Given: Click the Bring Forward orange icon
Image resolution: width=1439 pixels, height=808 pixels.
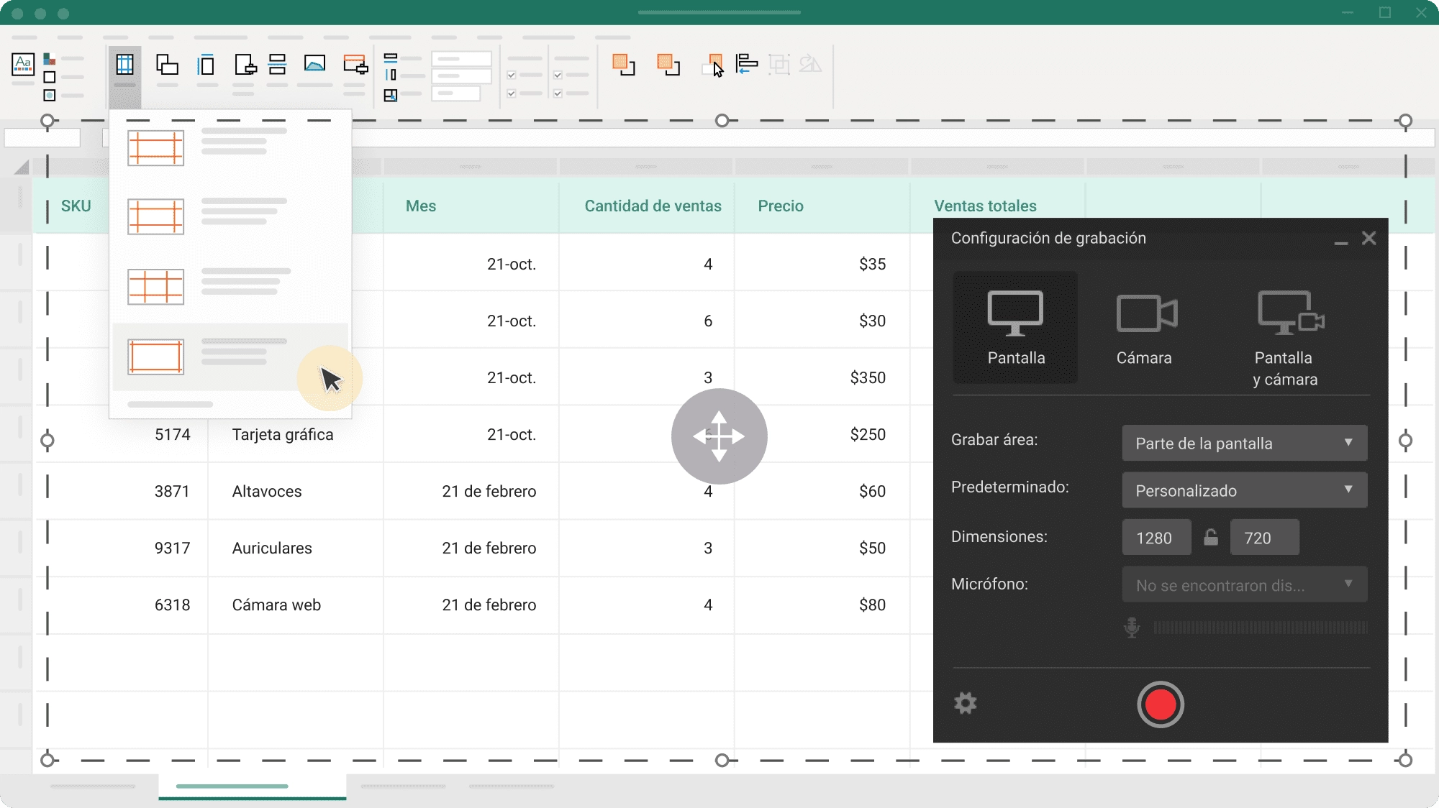Looking at the screenshot, I should (x=625, y=66).
